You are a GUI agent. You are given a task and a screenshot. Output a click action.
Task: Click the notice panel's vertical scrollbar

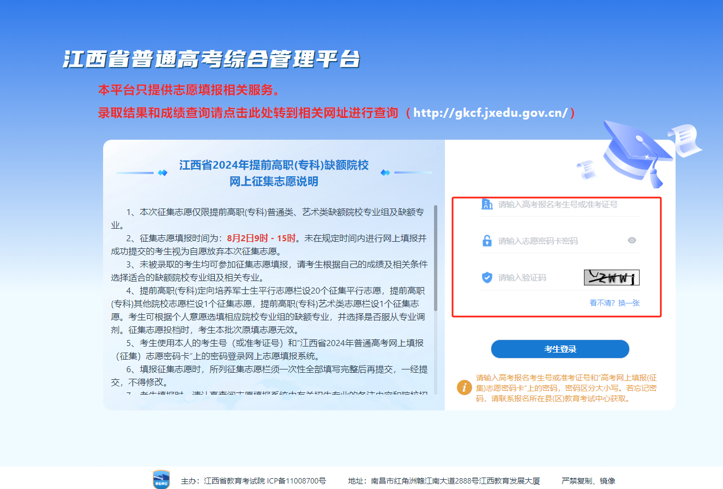(435, 257)
